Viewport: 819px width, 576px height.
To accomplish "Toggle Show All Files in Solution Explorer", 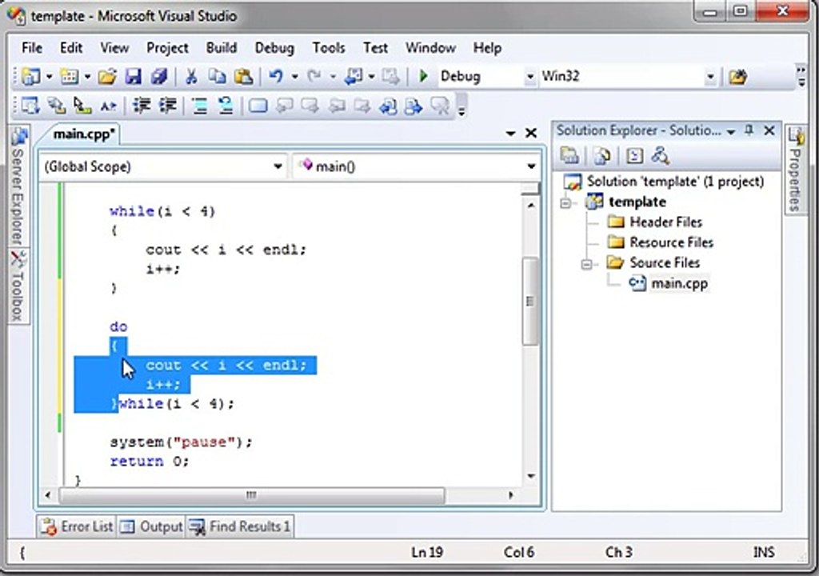I will [602, 155].
